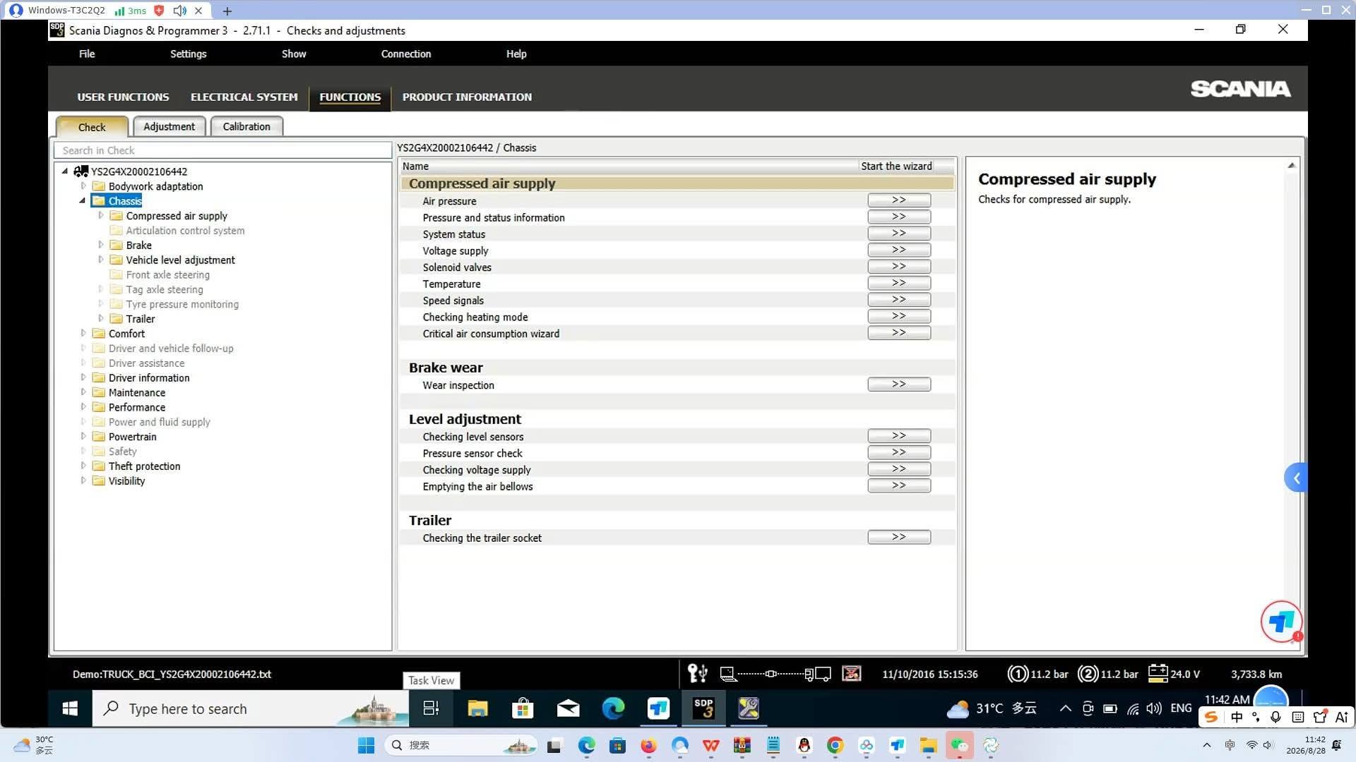The image size is (1356, 762).
Task: Click the description panel scroll-up arrow
Action: pos(1291,166)
